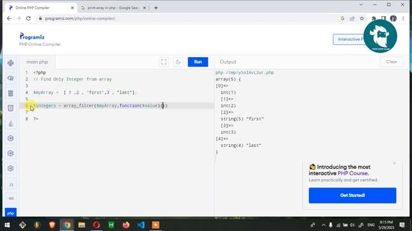Click Get Started in course promo
412x231 pixels.
point(352,195)
